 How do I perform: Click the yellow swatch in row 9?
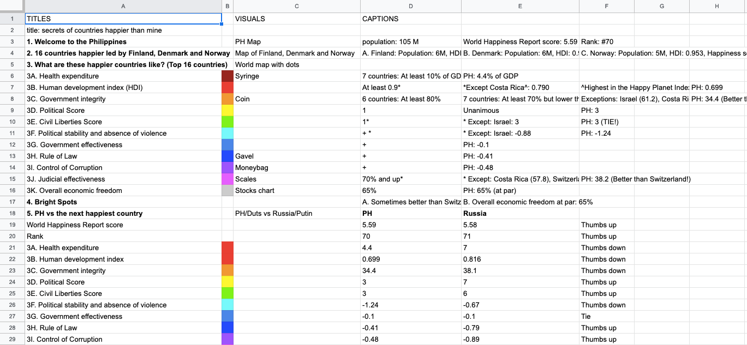click(x=228, y=110)
